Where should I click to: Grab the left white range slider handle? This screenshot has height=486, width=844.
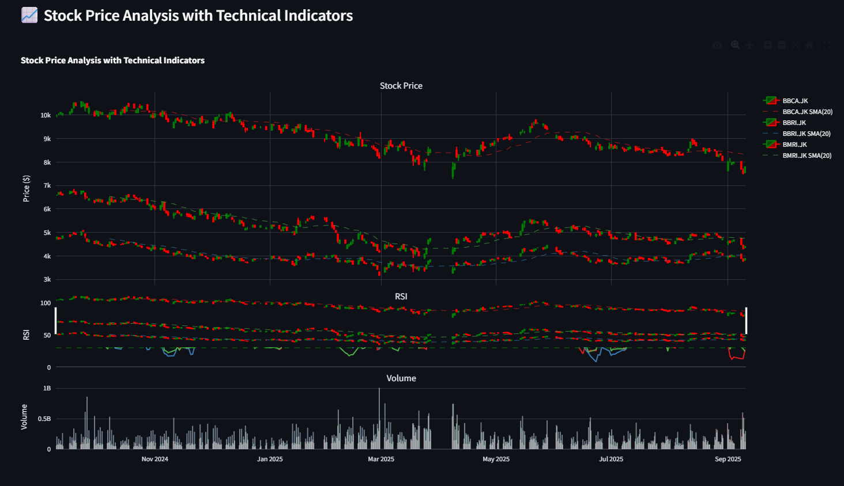tap(56, 321)
